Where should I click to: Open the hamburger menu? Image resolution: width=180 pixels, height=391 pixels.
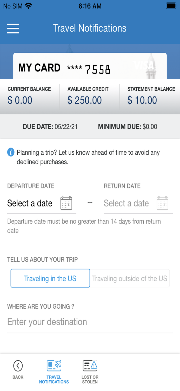pyautogui.click(x=13, y=28)
